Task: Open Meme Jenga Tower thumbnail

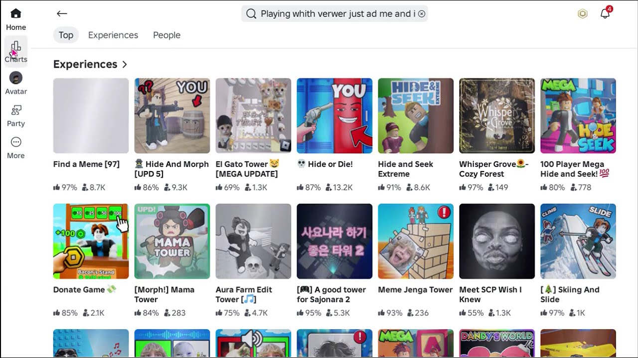Action: coord(416,241)
